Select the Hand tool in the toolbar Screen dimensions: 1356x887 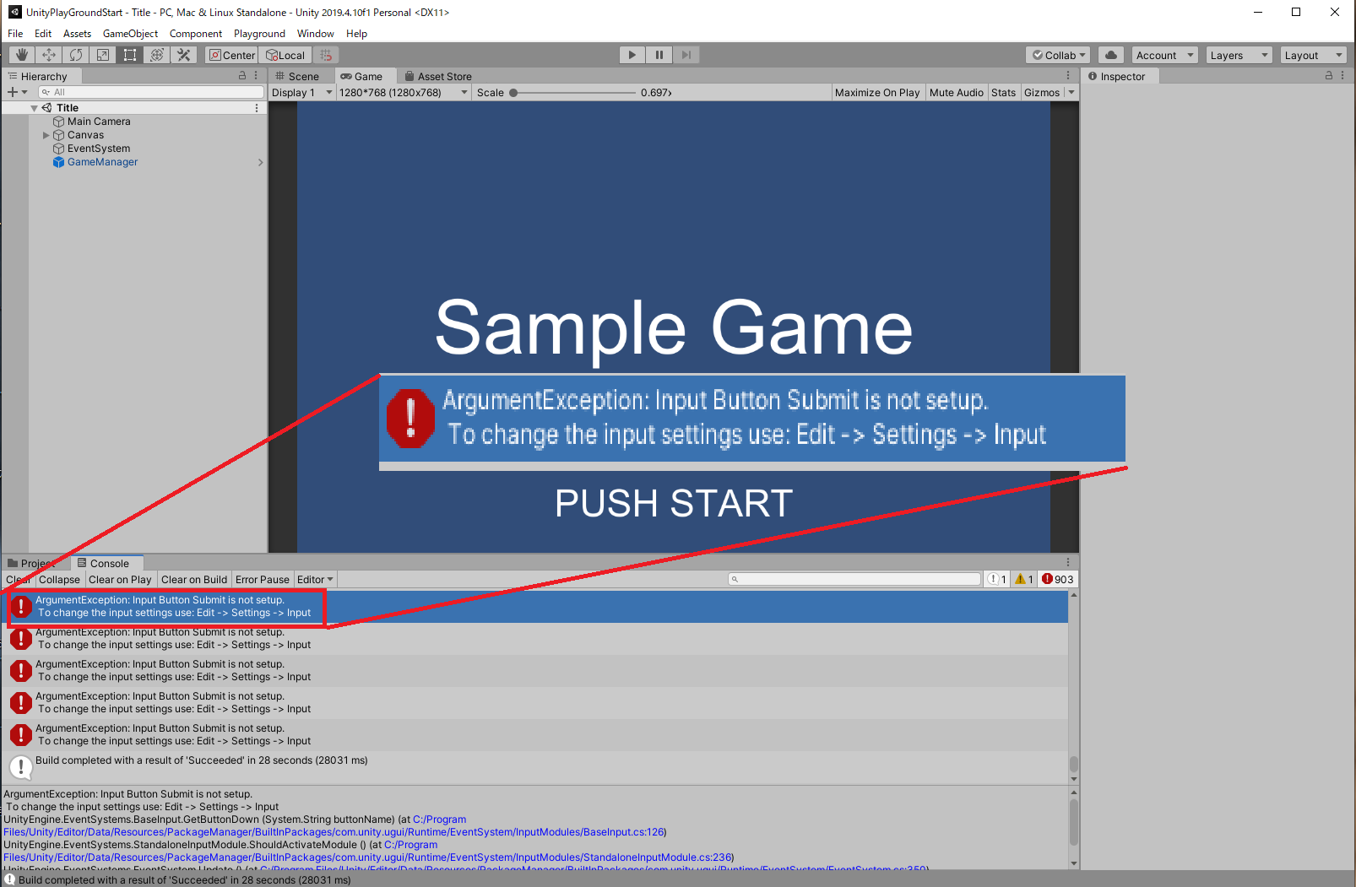pos(22,55)
